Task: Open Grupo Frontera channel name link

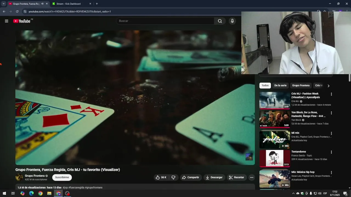Action: click(x=35, y=176)
